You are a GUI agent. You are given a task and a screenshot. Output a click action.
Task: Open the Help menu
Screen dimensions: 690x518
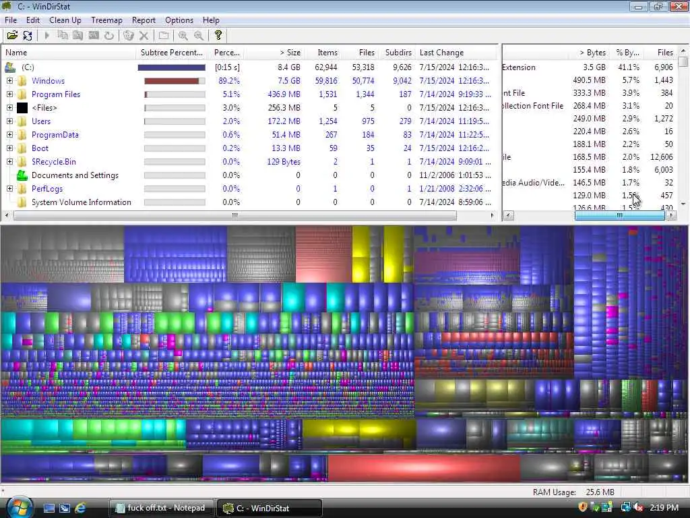(211, 20)
